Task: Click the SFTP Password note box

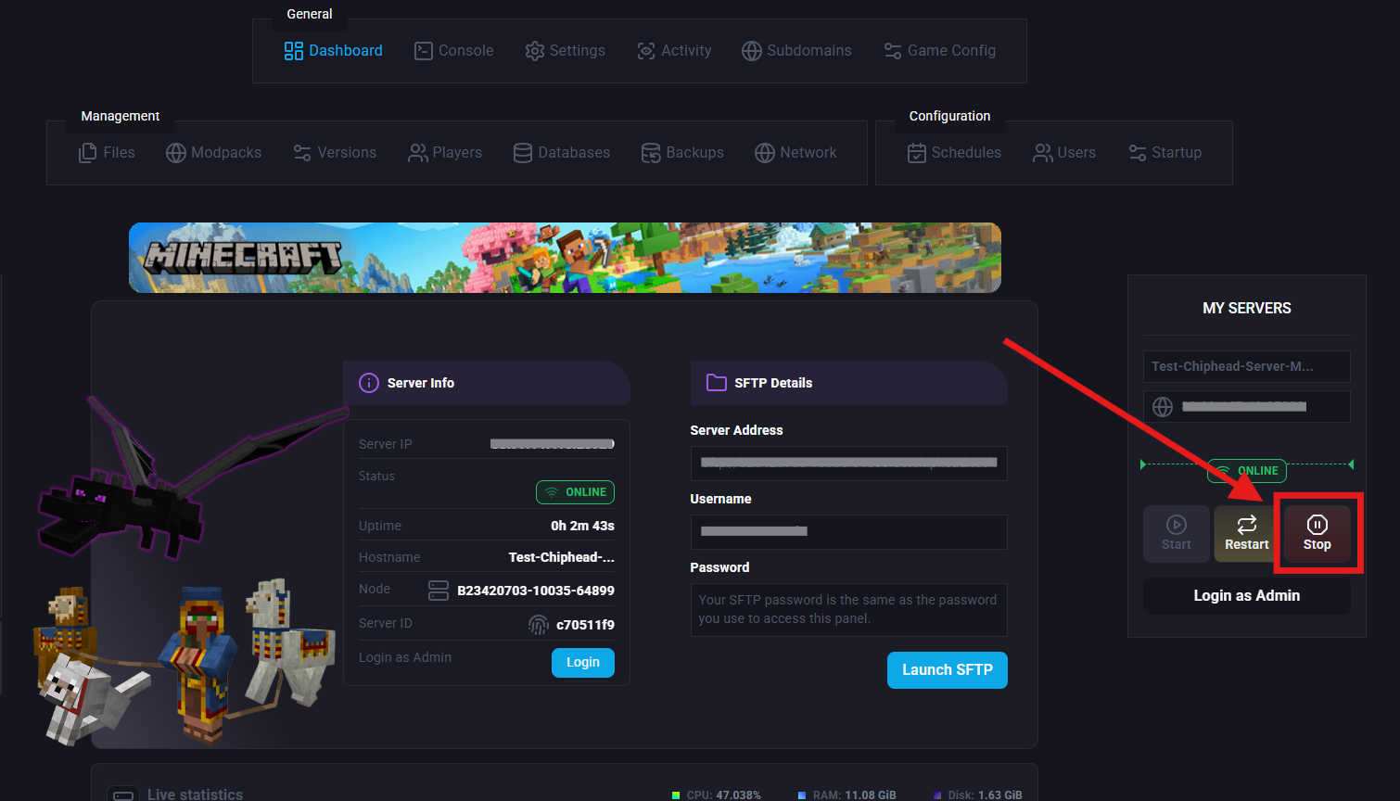Action: (849, 610)
